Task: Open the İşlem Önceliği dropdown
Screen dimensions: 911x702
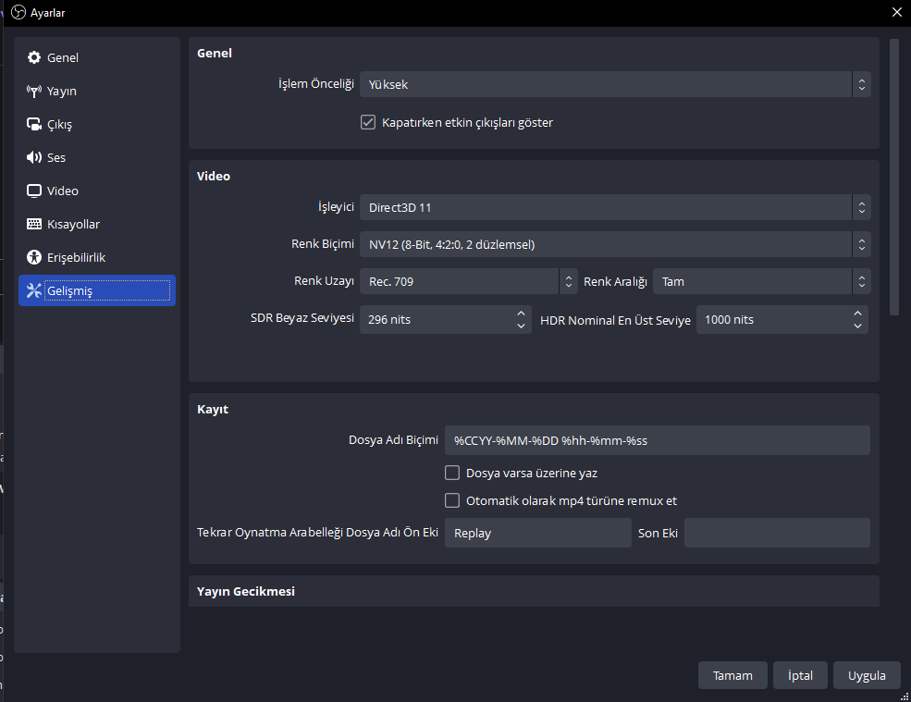Action: pos(614,84)
